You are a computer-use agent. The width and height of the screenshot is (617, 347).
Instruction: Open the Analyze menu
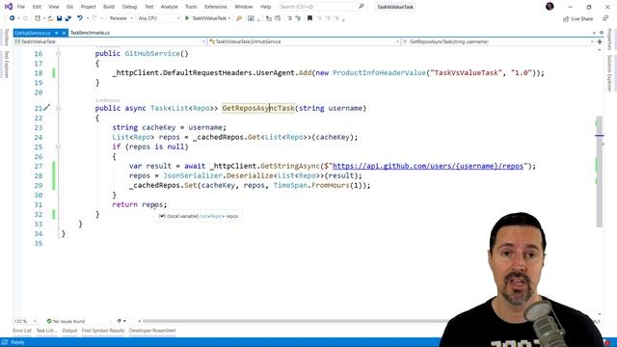click(x=170, y=7)
